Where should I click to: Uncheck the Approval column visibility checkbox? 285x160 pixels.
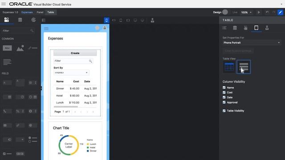(x=224, y=102)
